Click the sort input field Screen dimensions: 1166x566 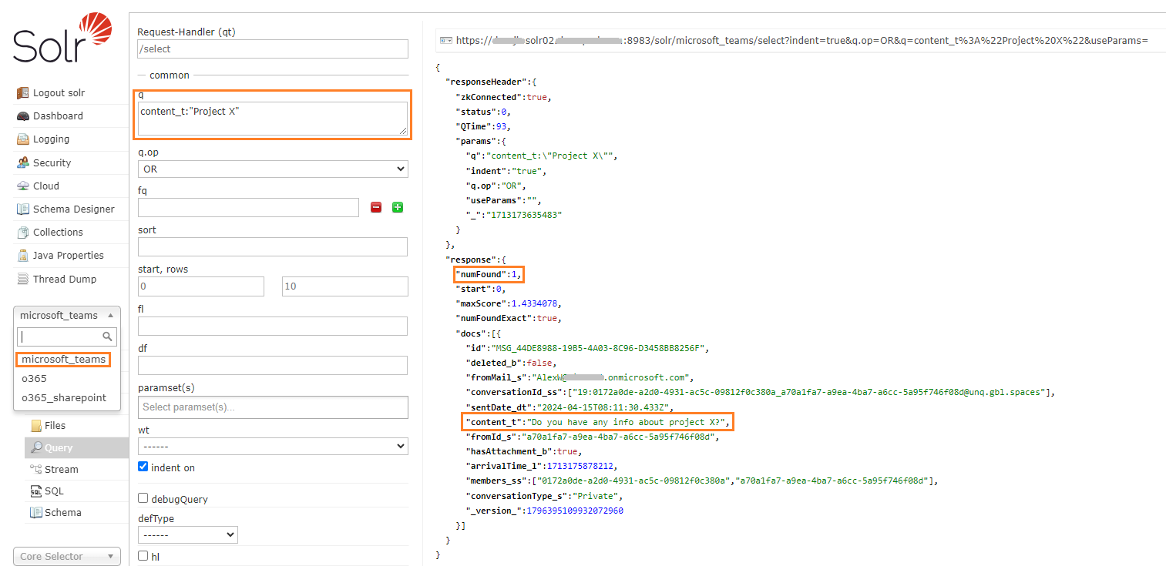pos(273,246)
